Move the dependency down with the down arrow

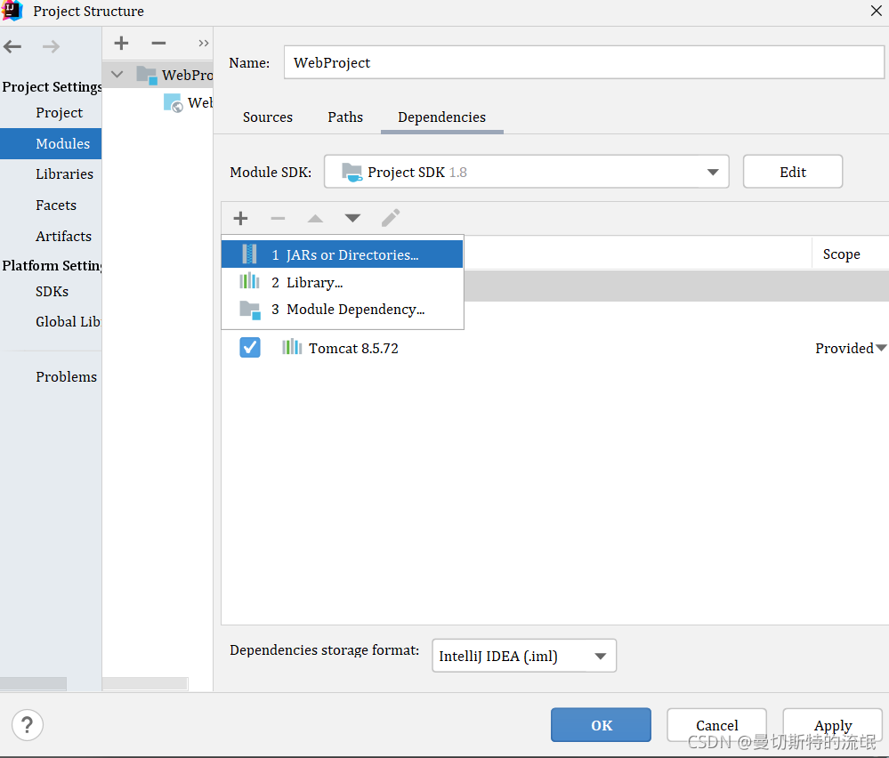tap(352, 218)
